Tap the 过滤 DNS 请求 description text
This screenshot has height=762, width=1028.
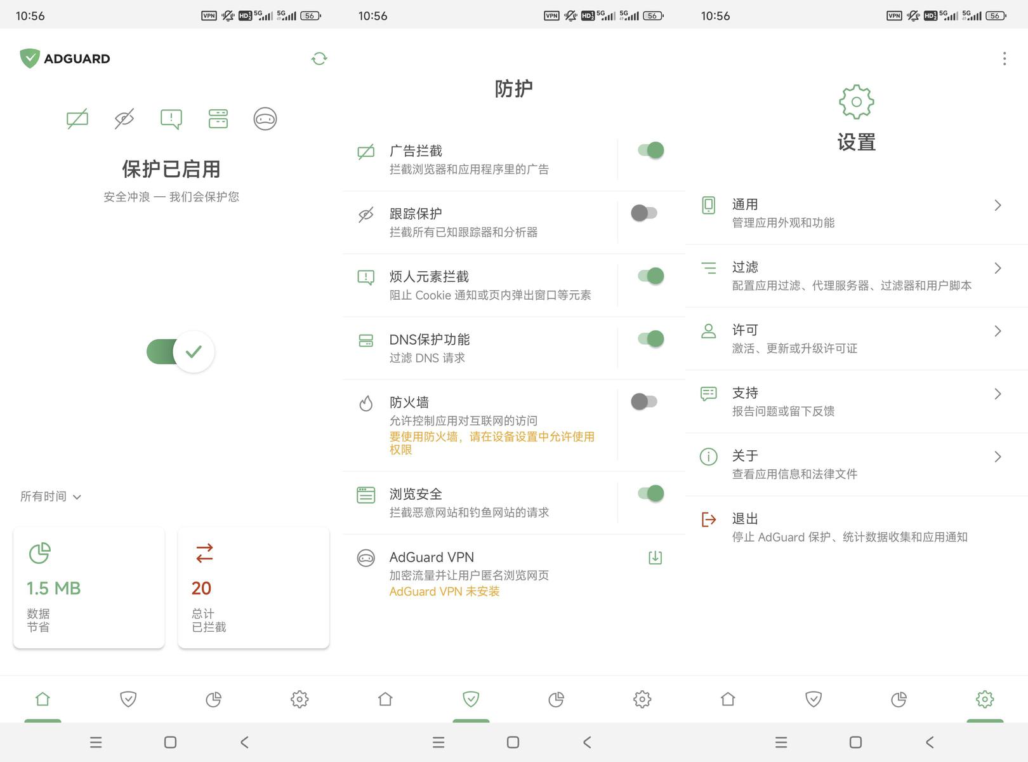(x=427, y=358)
